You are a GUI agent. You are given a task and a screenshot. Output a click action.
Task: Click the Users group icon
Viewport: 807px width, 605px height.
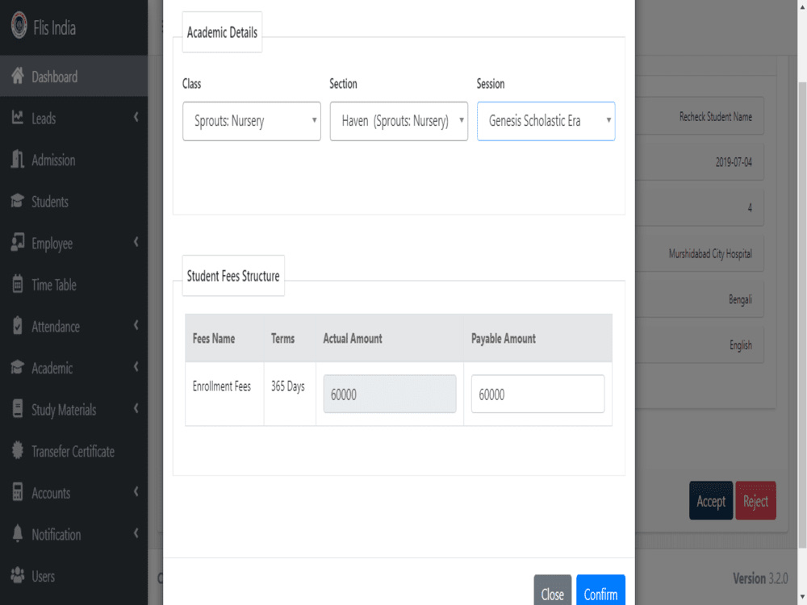click(15, 576)
